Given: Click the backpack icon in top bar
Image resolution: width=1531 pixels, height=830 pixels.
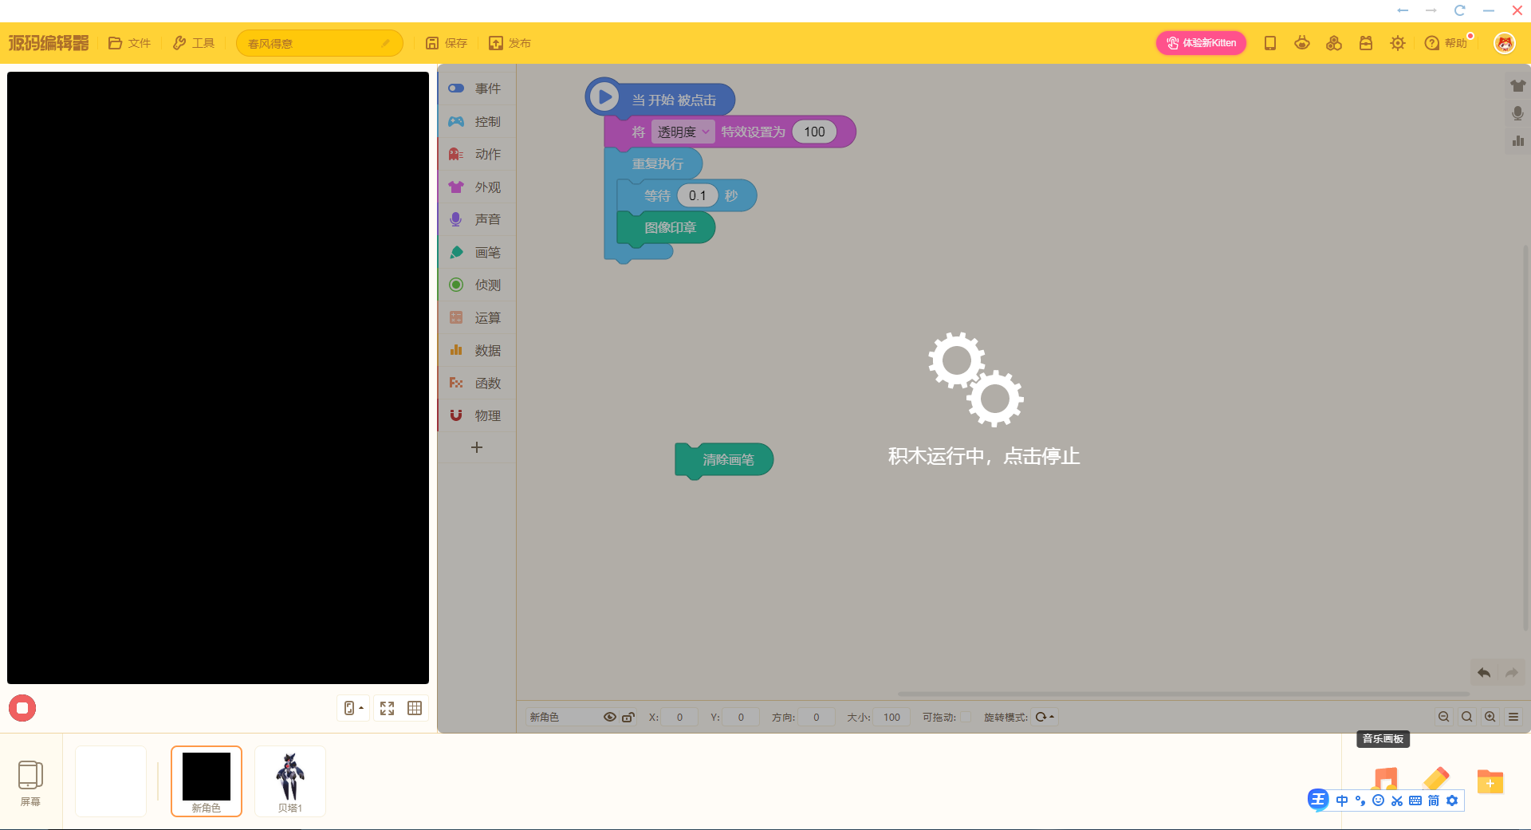Looking at the screenshot, I should coord(1366,43).
